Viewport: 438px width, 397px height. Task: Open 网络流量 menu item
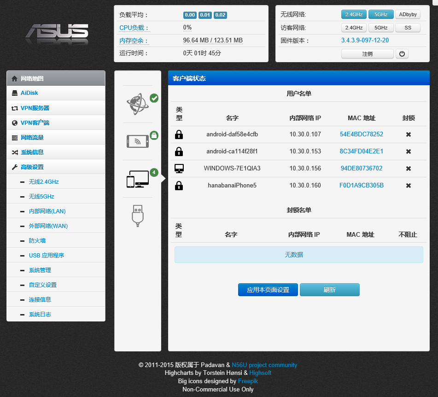(56, 137)
